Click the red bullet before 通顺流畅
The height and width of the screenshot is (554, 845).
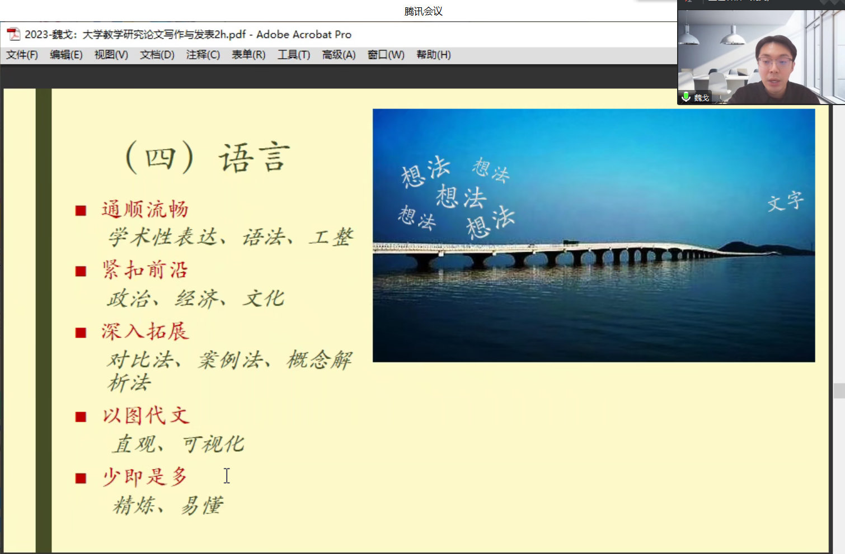(81, 211)
